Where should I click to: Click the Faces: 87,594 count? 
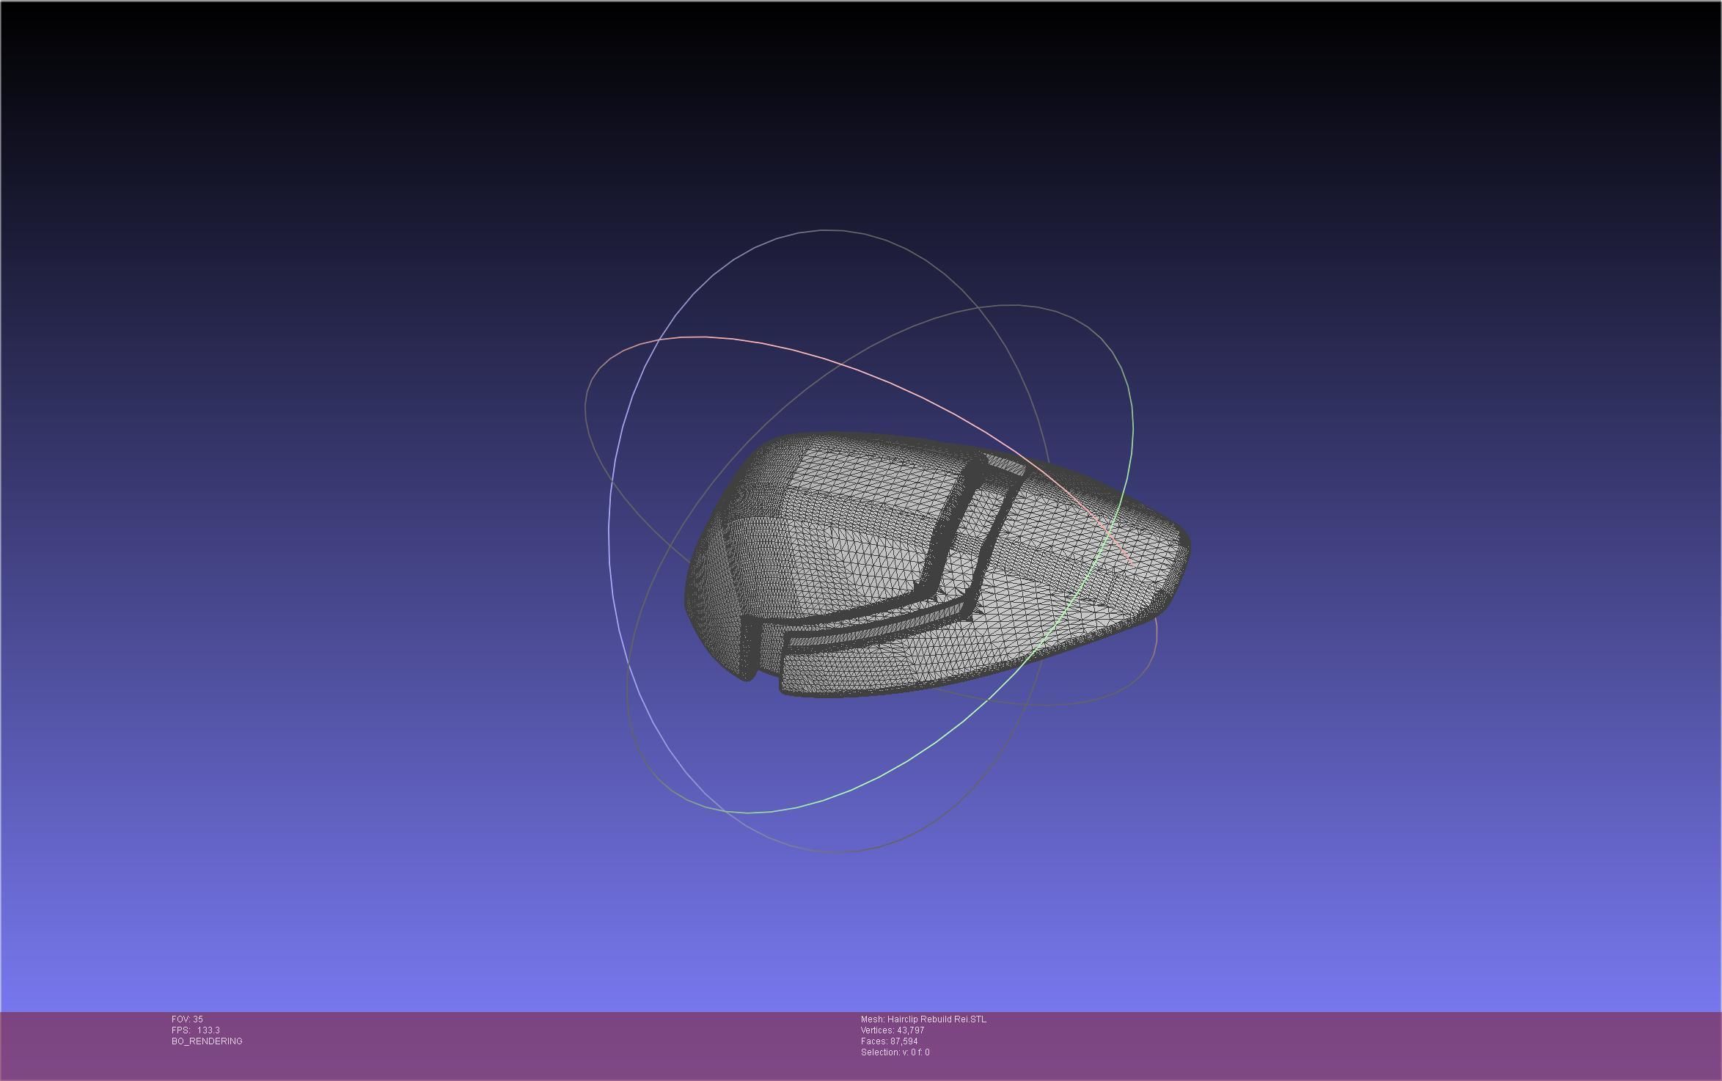coord(890,1041)
